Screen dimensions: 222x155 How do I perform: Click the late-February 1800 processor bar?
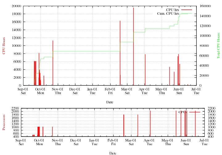(x=124, y=125)
